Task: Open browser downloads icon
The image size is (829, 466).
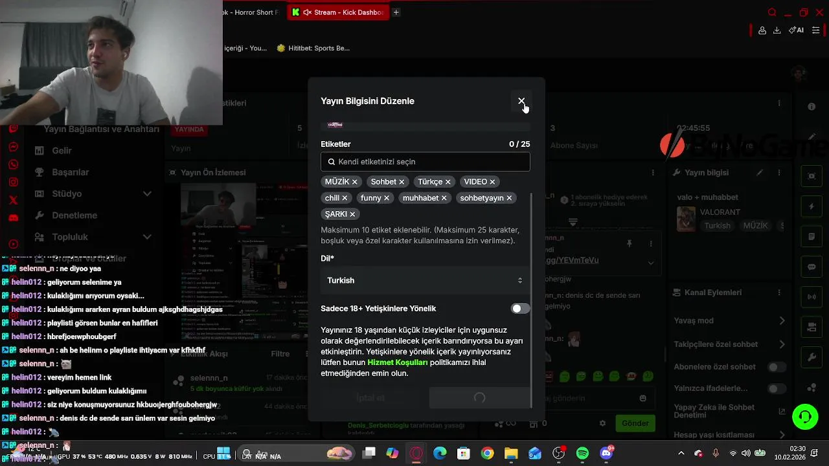Action: point(777,30)
